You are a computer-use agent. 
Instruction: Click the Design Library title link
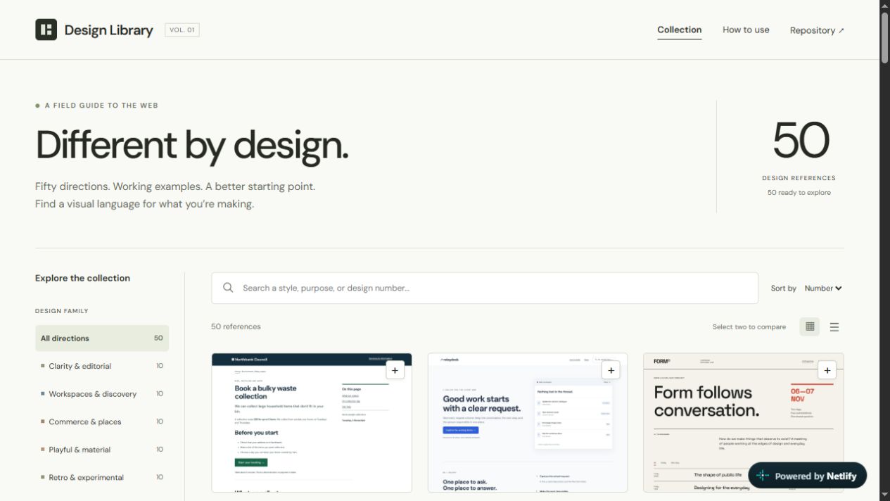click(x=108, y=30)
